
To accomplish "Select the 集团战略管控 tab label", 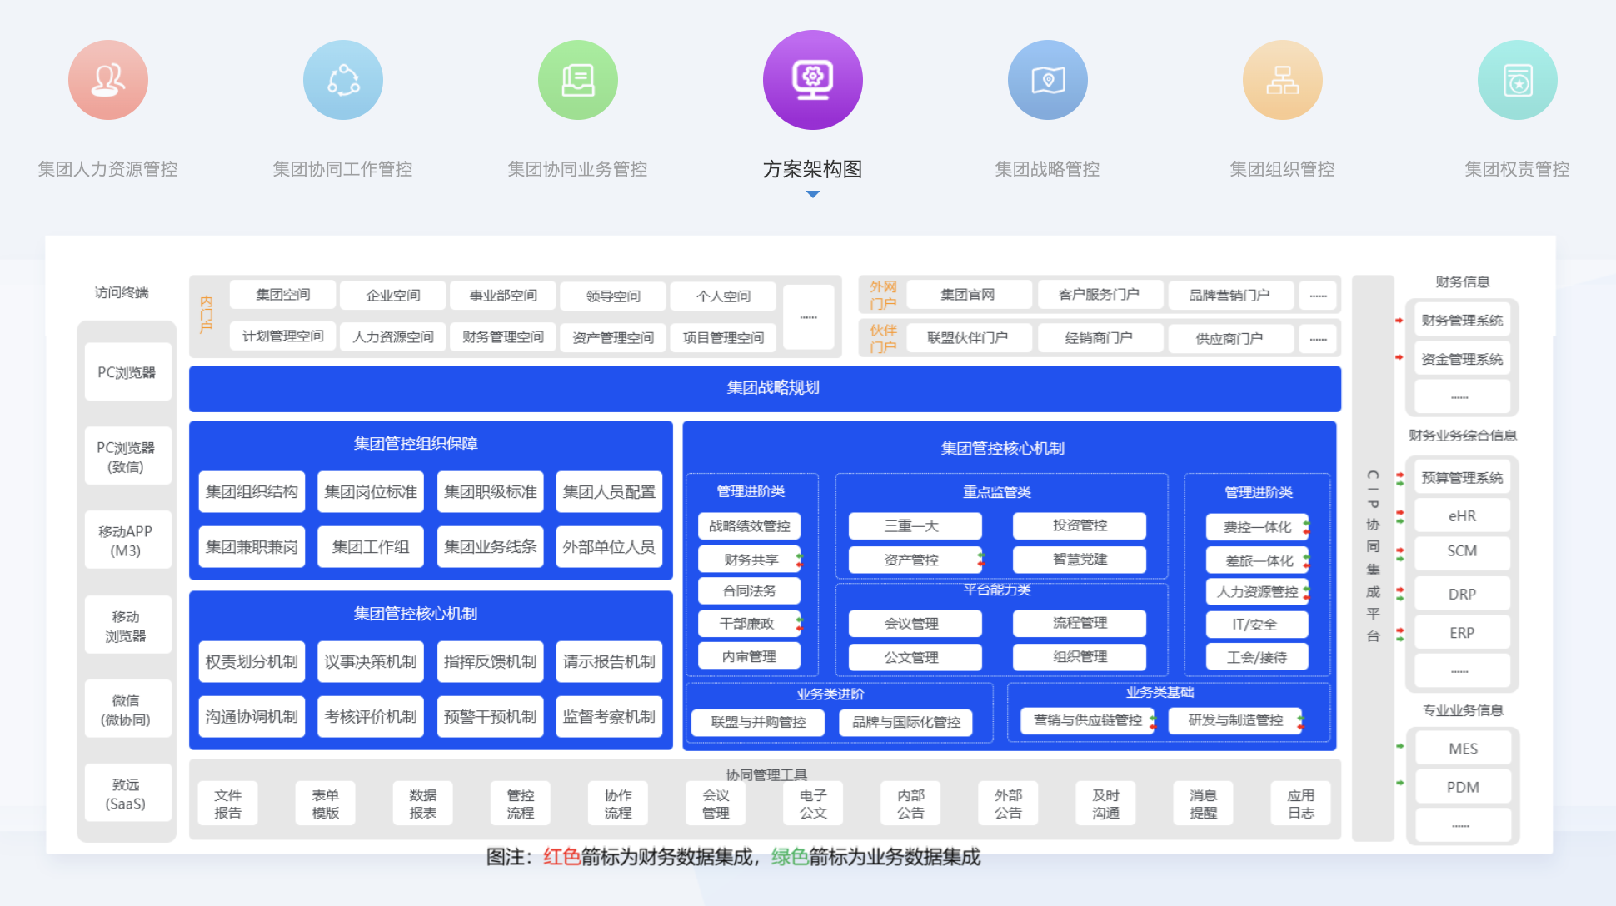I will click(x=1048, y=169).
